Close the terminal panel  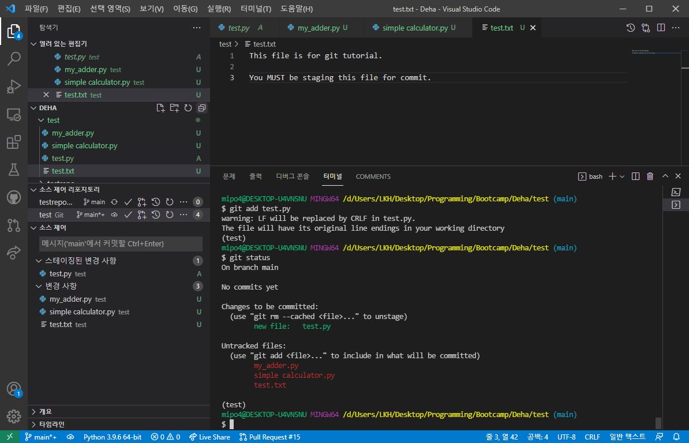coord(678,176)
